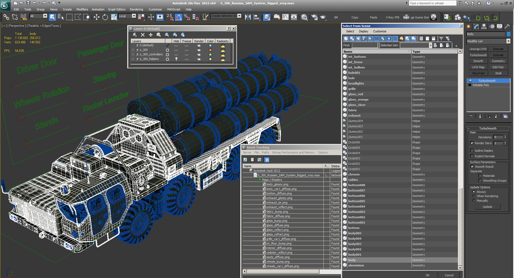Display Lights filter in Select From Scene
Screen dimensions: 514x278
coord(358,39)
